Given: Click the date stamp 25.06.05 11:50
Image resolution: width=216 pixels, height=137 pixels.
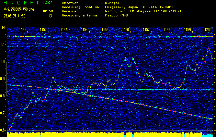Looking at the screenshot, I should tap(14, 16).
